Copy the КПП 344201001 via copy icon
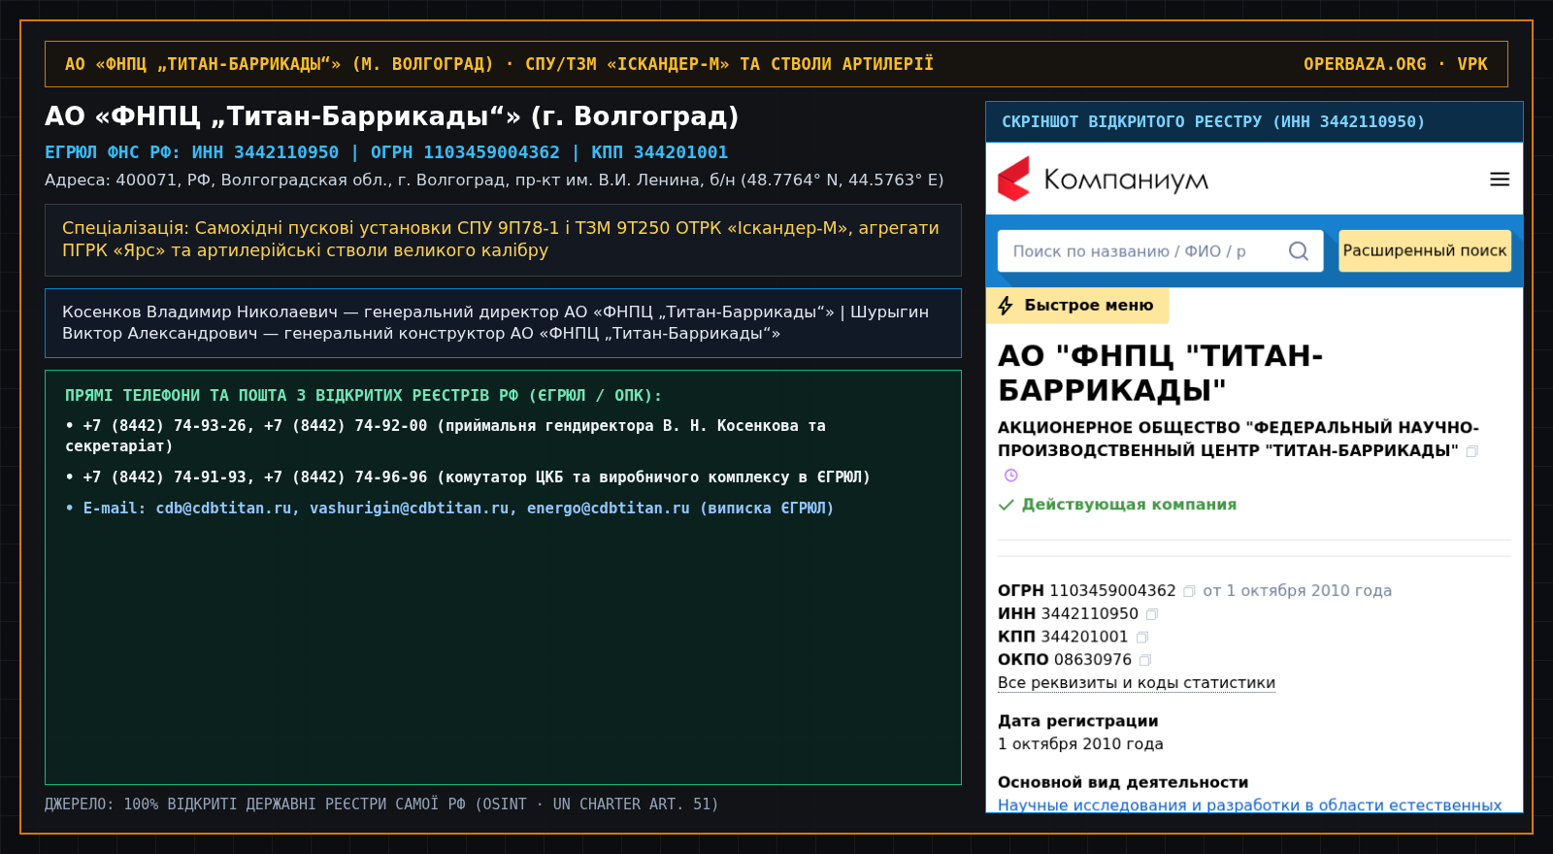This screenshot has width=1553, height=854. coord(1142,638)
